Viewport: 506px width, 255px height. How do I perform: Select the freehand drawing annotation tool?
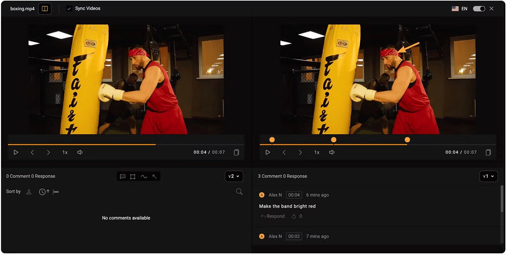[x=144, y=176]
